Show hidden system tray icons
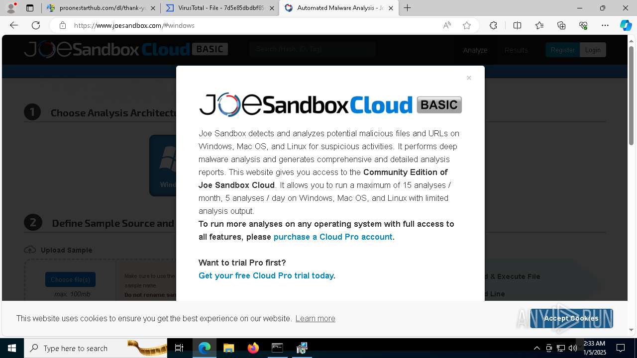Viewport: 637px width, 358px height. pyautogui.click(x=536, y=348)
